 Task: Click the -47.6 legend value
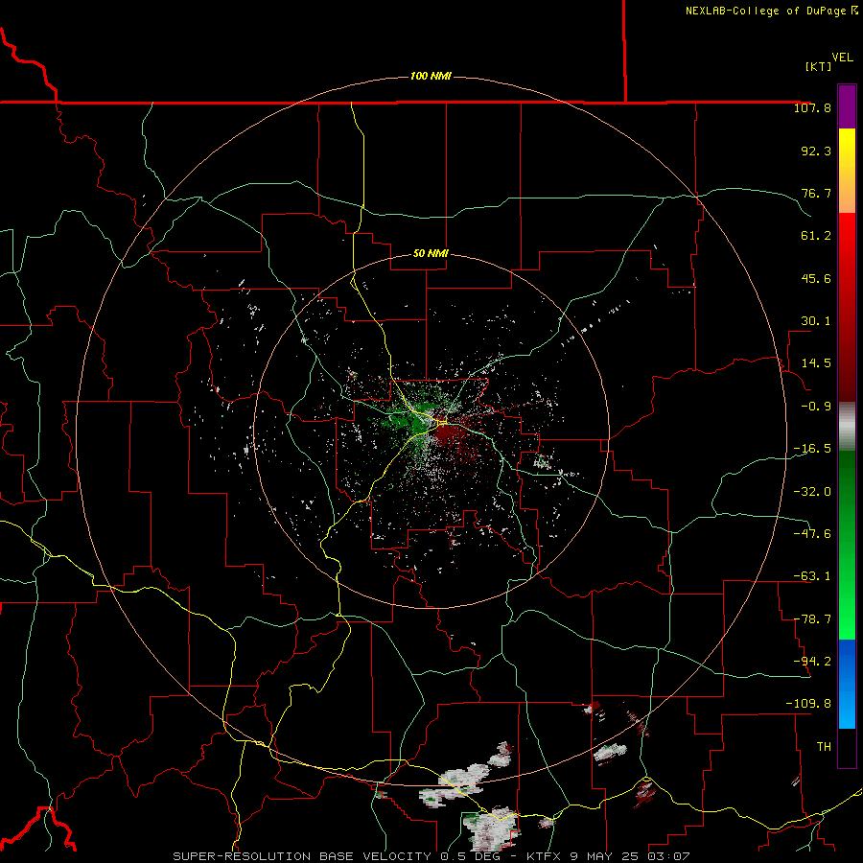click(812, 534)
